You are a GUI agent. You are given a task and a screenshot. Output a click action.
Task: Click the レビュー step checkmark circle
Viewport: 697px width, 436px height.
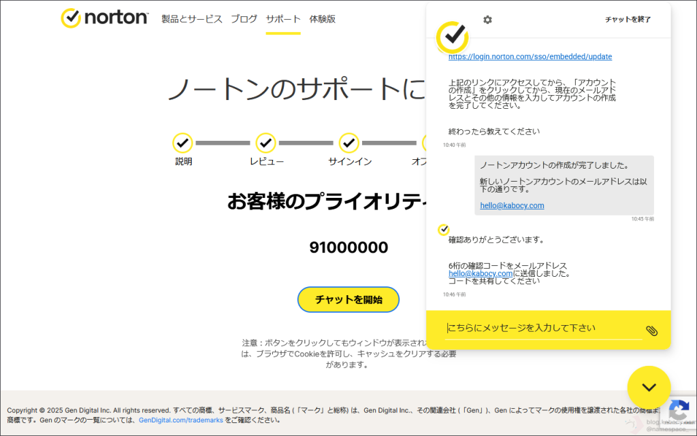[265, 143]
